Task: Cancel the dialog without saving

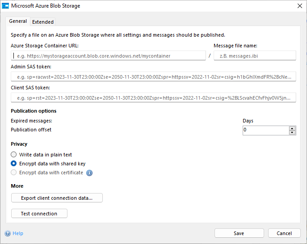Action: (x=284, y=233)
